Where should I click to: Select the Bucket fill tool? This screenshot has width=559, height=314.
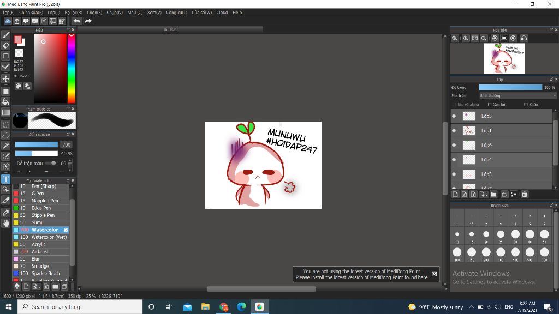[5, 102]
